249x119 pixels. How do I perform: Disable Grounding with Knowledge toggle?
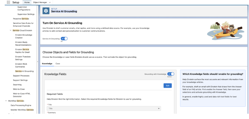coord(171,74)
